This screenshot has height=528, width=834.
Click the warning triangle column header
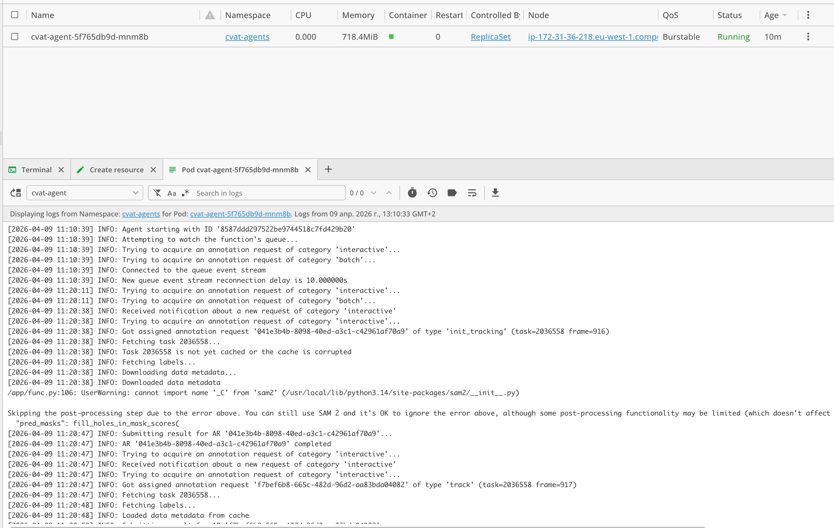(210, 15)
